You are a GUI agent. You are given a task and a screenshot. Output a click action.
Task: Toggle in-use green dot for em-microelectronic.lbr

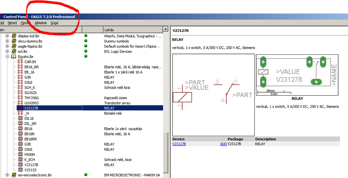(x=86, y=175)
